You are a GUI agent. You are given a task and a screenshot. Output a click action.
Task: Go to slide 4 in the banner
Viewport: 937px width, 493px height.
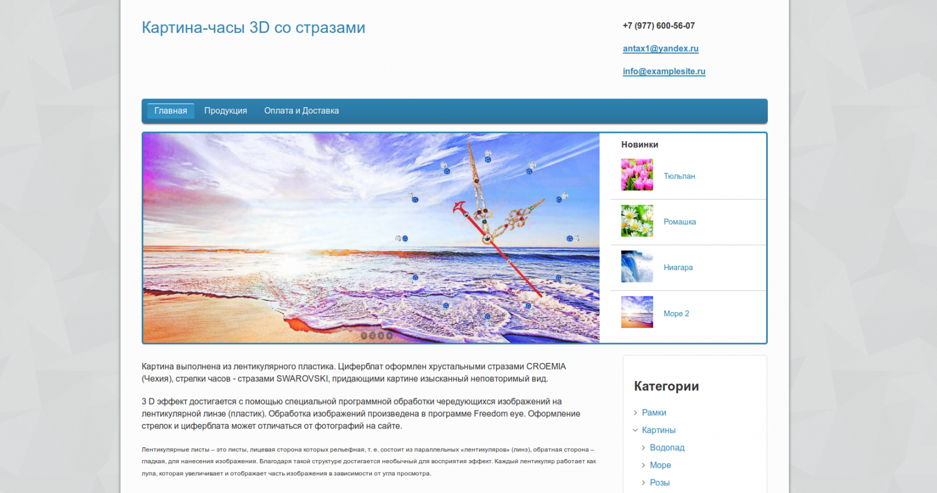point(389,335)
